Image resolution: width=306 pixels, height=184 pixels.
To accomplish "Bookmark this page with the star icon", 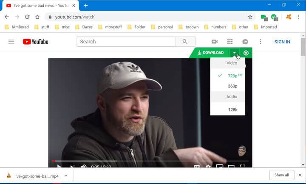I will point(250,17).
